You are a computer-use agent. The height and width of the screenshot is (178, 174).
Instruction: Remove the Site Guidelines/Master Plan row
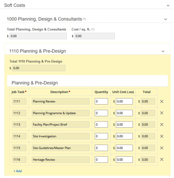tap(162, 148)
